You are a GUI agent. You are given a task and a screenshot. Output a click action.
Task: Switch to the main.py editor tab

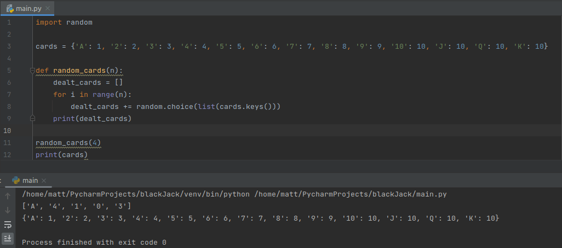click(x=28, y=8)
